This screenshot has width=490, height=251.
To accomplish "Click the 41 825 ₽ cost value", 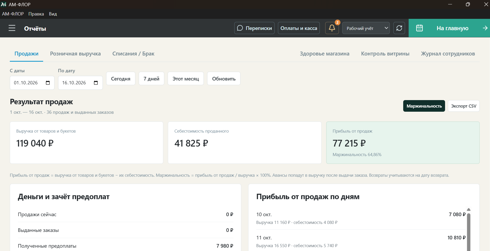I will (191, 143).
